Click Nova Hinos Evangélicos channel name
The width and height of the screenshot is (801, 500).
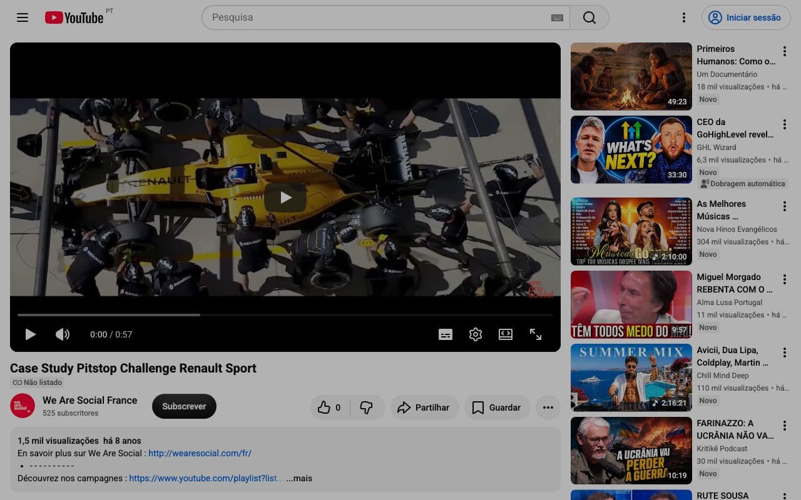point(737,229)
